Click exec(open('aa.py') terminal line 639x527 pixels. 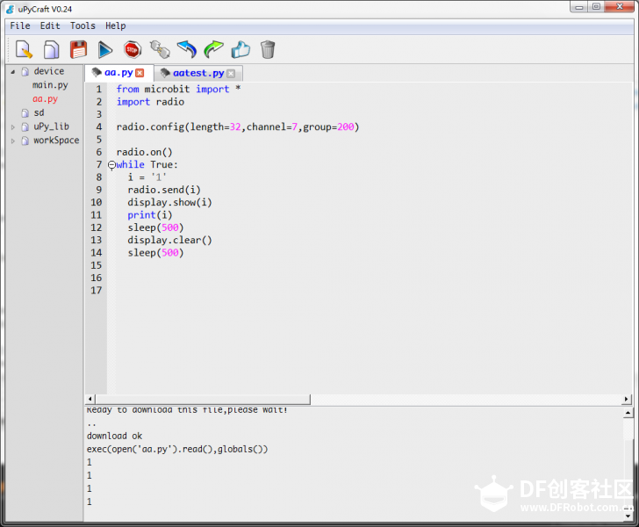[x=177, y=449]
